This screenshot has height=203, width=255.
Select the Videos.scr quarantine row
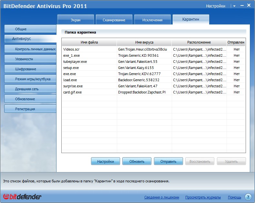154,49
